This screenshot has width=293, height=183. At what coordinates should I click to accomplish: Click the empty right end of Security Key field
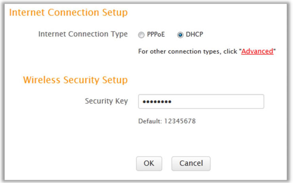pos(250,102)
